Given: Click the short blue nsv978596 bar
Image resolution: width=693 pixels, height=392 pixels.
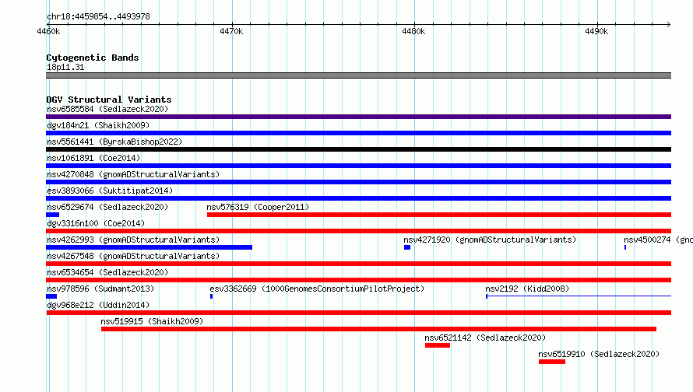Looking at the screenshot, I should tap(51, 296).
